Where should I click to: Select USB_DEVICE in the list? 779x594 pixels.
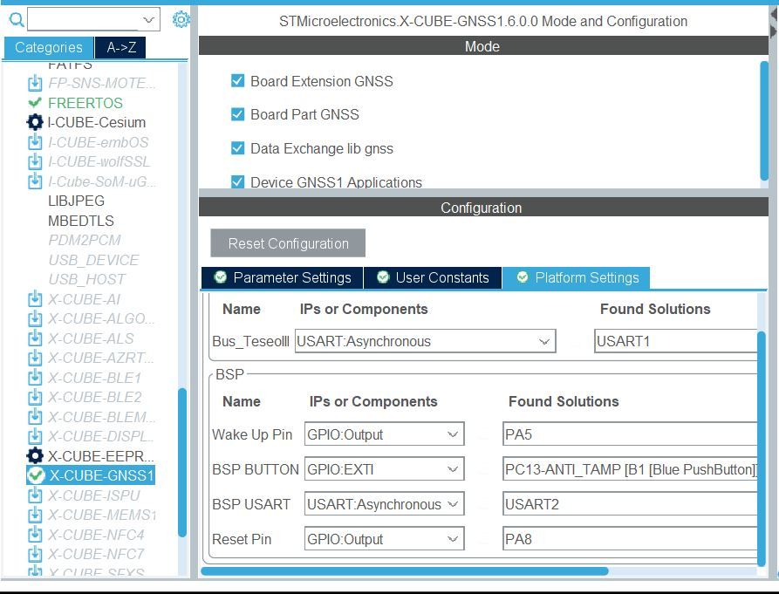[x=93, y=260]
